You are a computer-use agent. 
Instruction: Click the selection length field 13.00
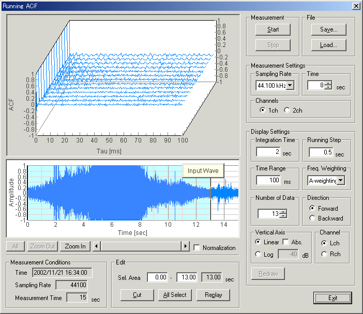tap(212, 277)
